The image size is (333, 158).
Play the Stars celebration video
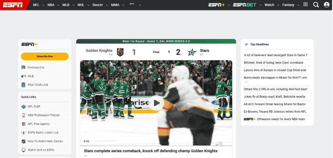(x=157, y=103)
